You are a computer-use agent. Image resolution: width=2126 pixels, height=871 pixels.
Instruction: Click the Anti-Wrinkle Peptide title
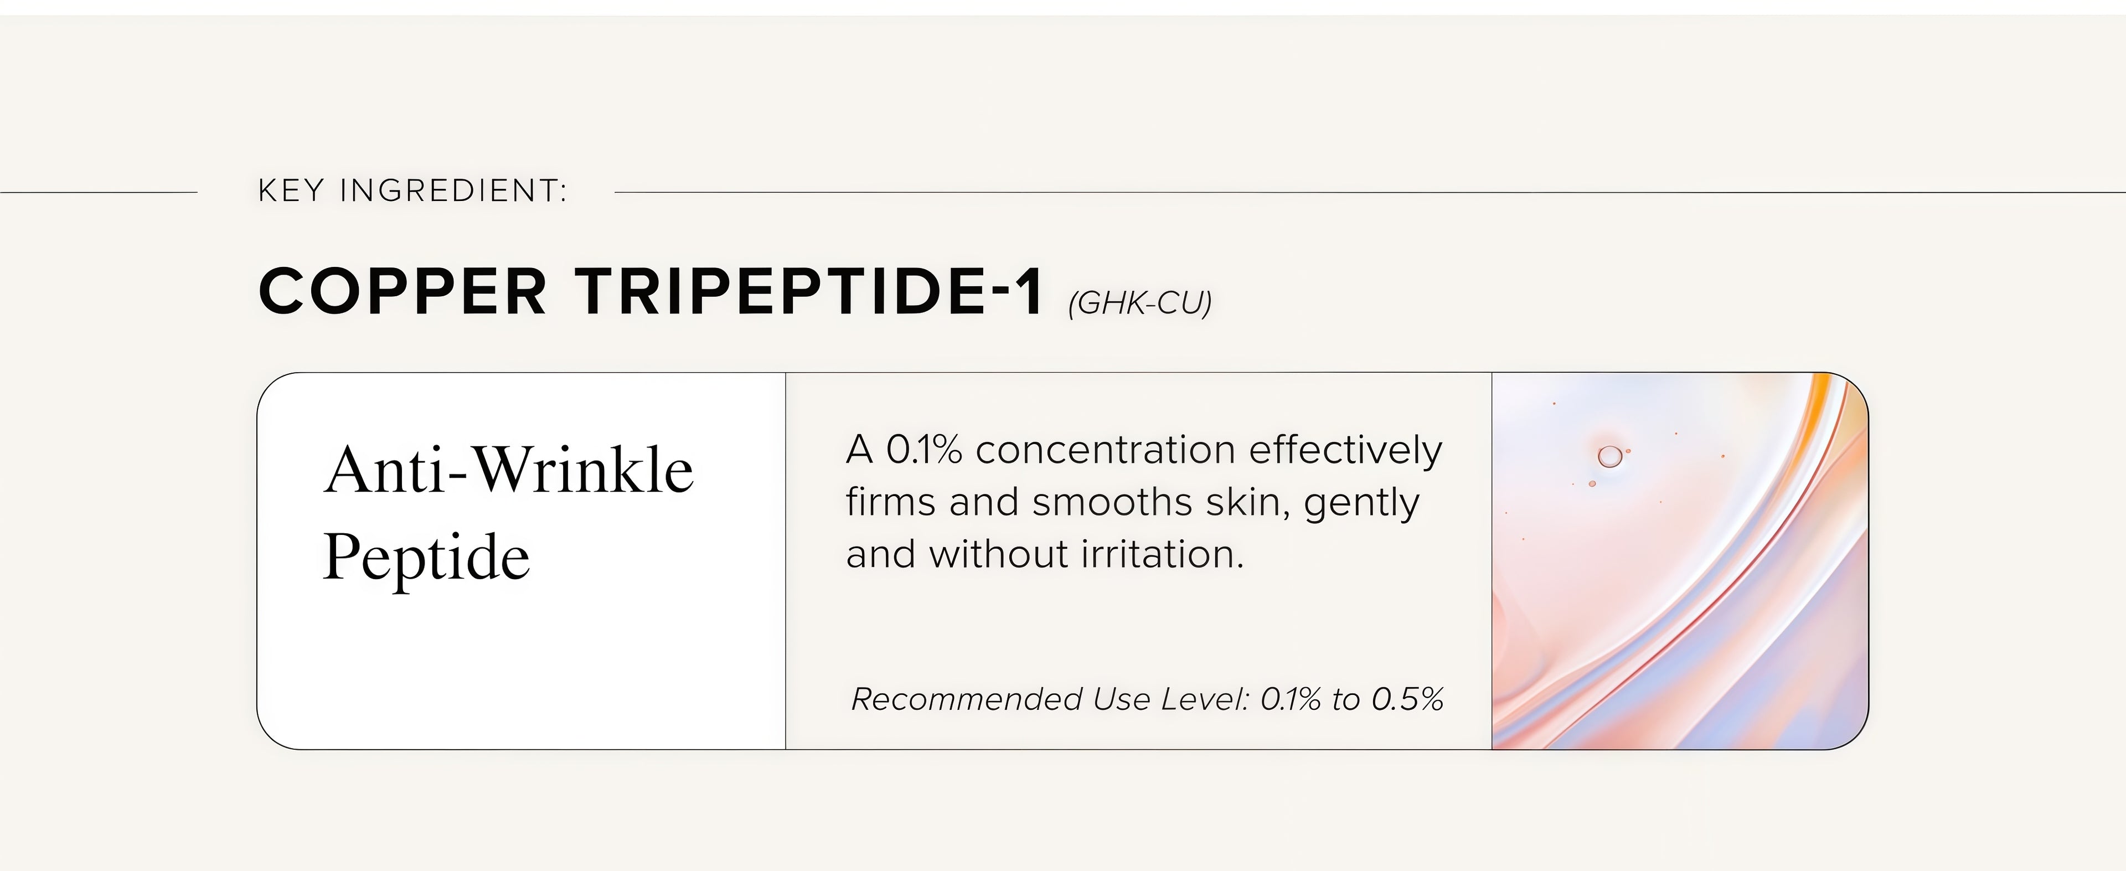(508, 512)
